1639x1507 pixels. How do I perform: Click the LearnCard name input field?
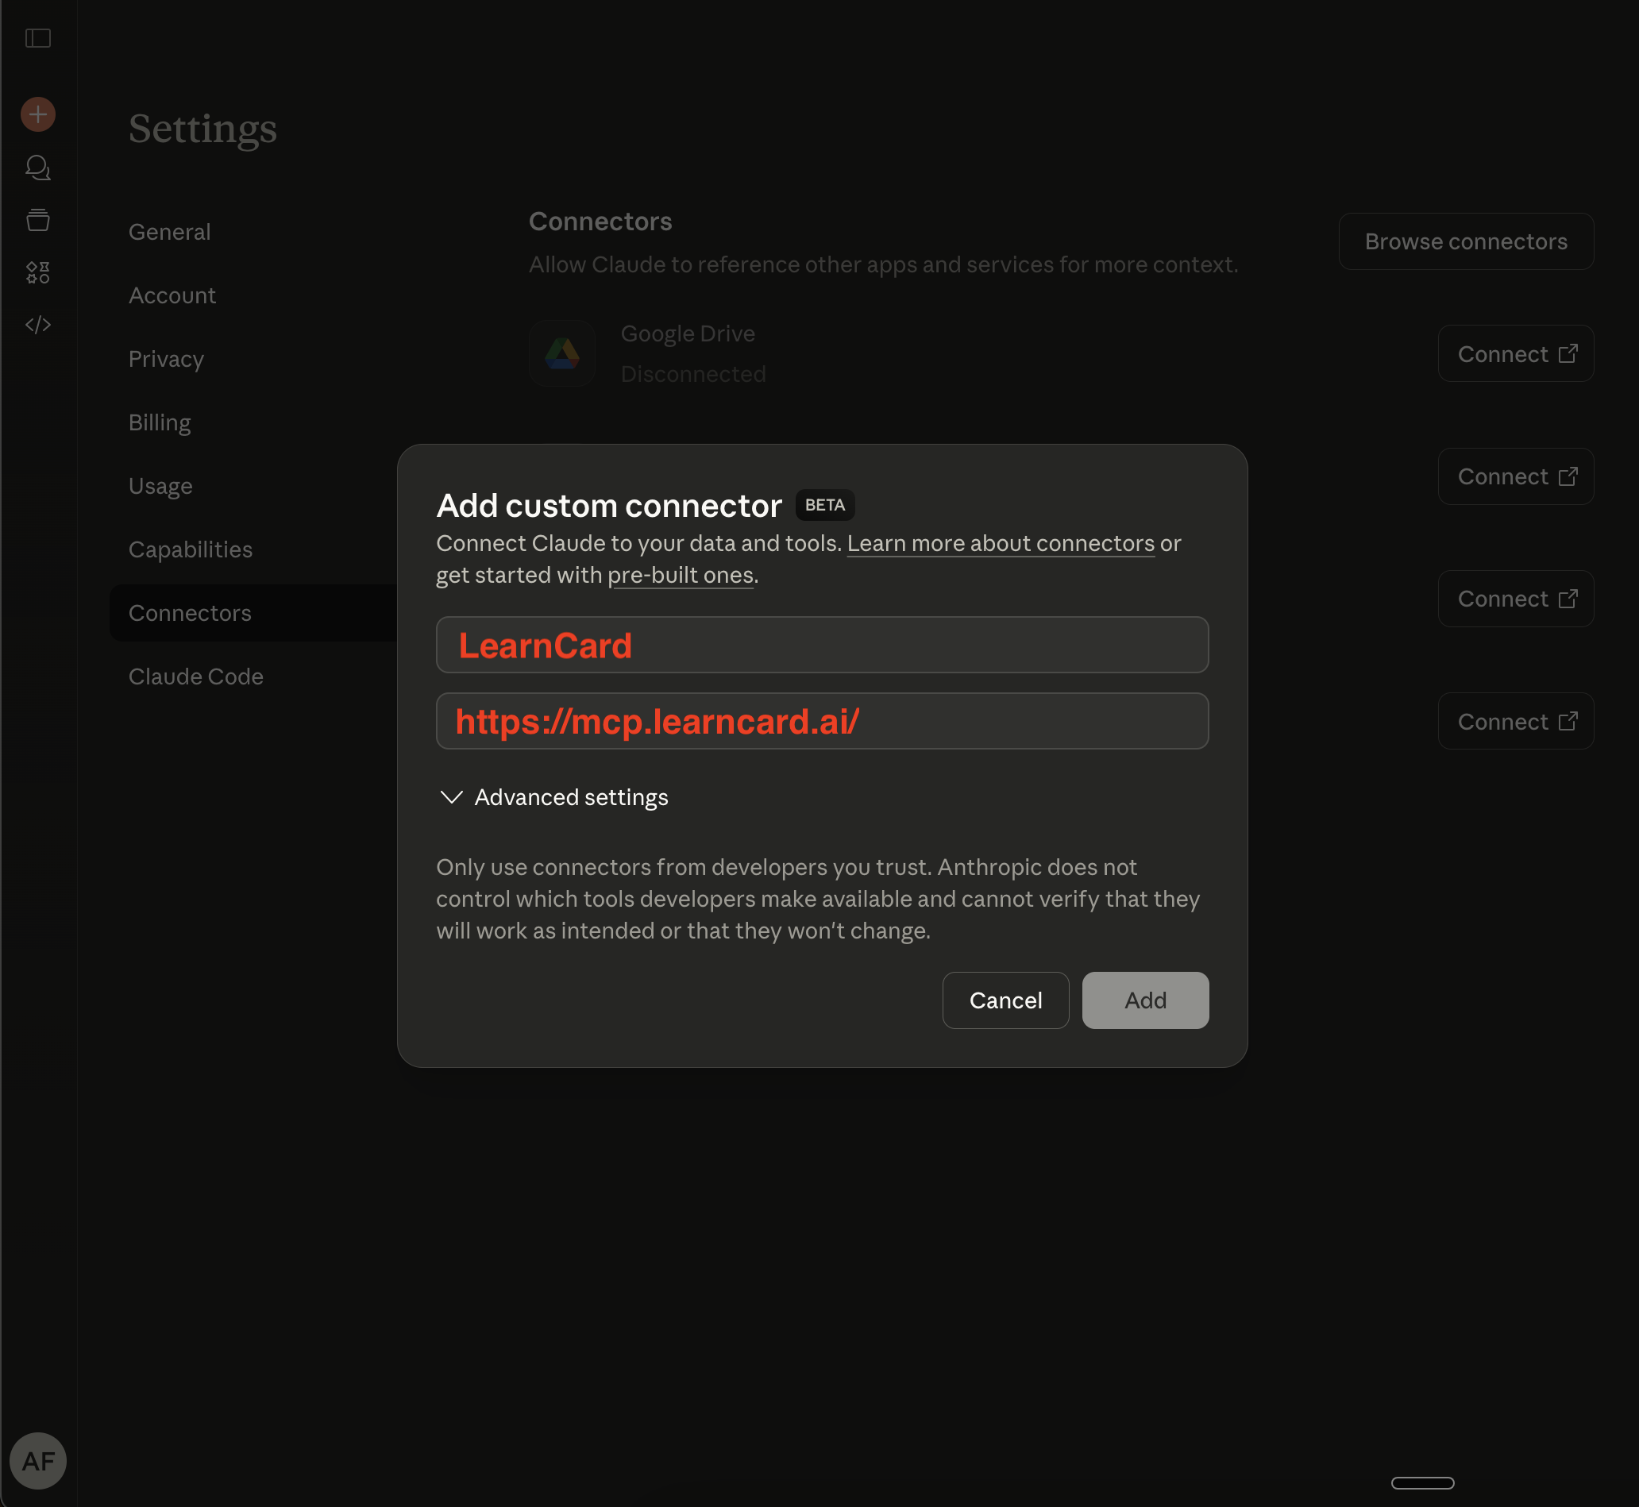[x=821, y=645]
